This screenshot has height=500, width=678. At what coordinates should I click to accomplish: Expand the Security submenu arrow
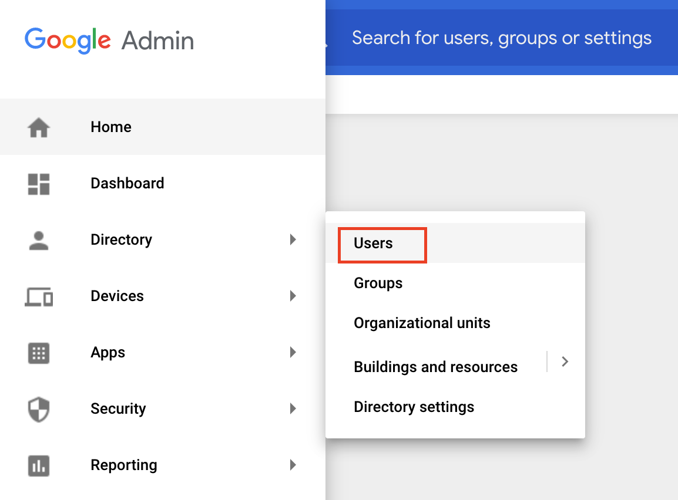click(293, 408)
